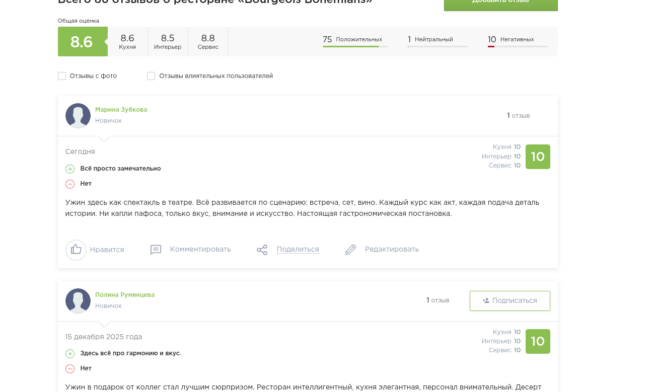Click thumbs-up icon on Марина's review
This screenshot has width=655, height=392.
(76, 250)
